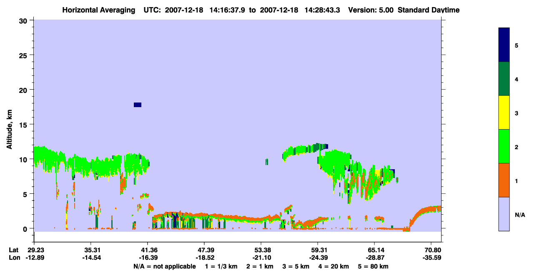Click the longitude value '-16.39'

coord(148,258)
